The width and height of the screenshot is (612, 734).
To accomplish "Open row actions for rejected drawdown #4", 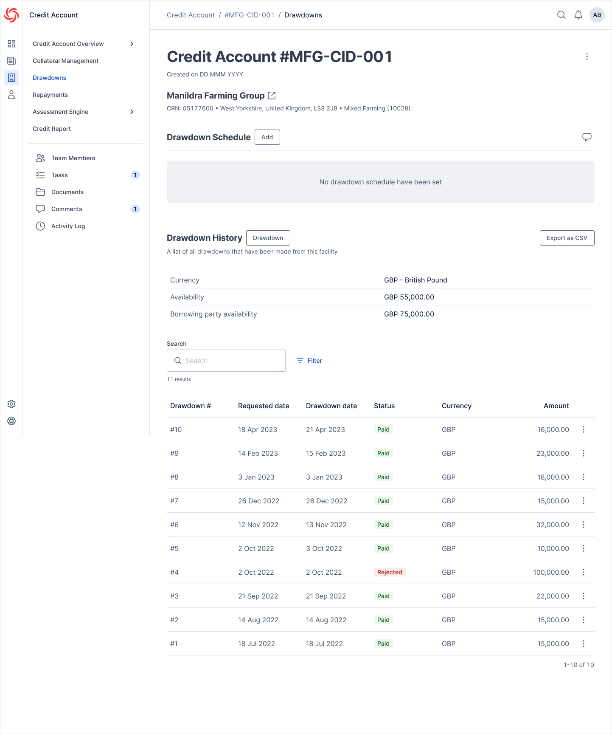I will [584, 572].
